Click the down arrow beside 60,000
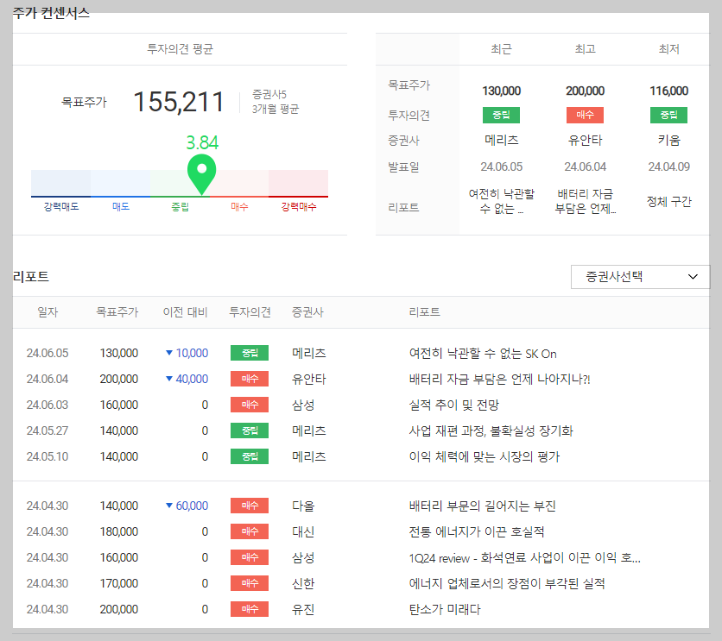Image resolution: width=722 pixels, height=641 pixels. [169, 506]
